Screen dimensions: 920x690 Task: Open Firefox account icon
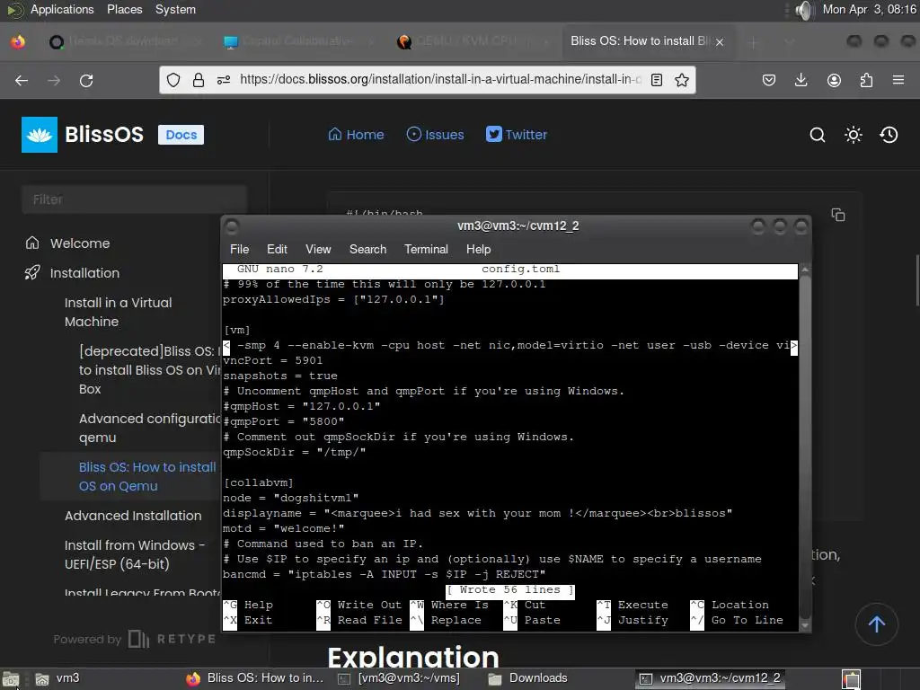tap(834, 80)
